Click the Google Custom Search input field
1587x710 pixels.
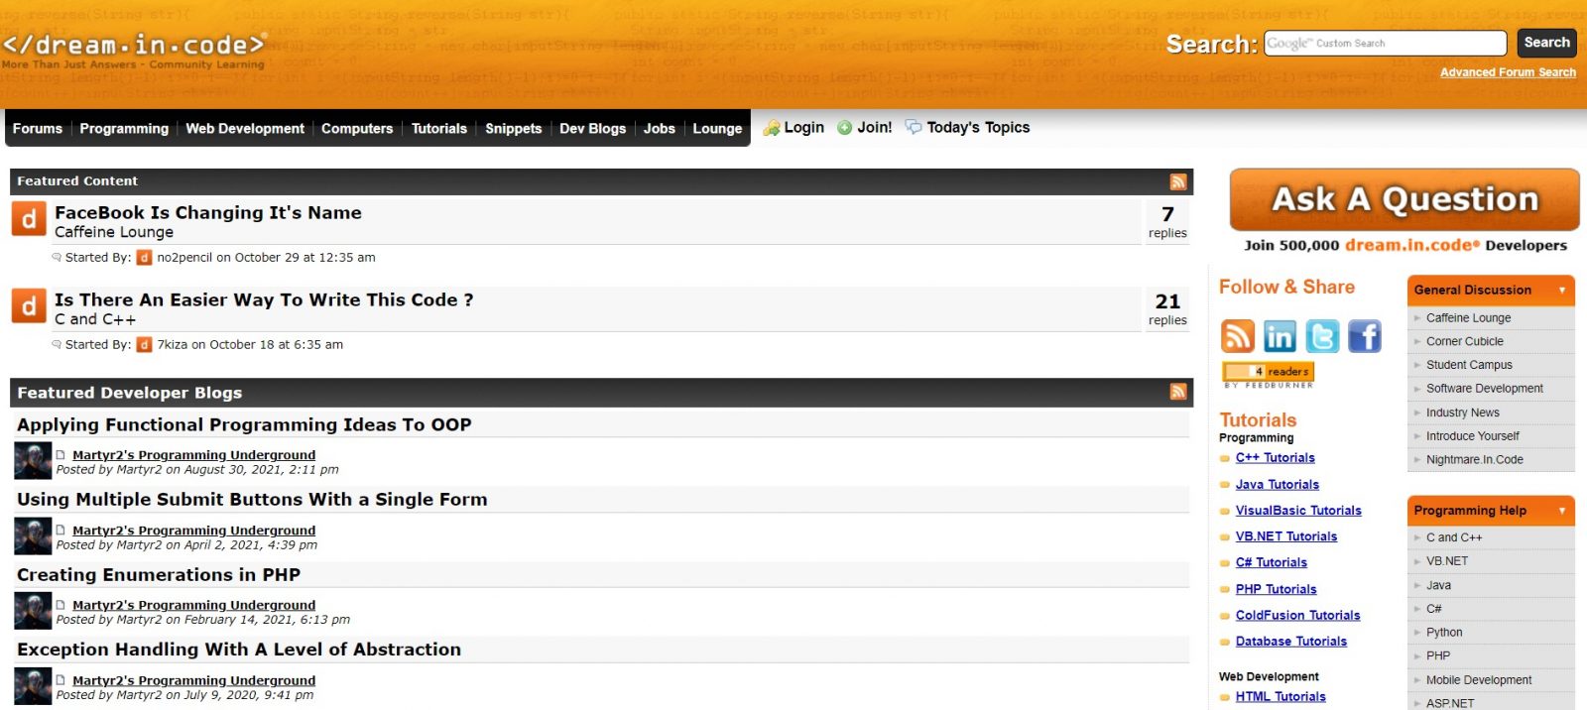click(x=1385, y=44)
